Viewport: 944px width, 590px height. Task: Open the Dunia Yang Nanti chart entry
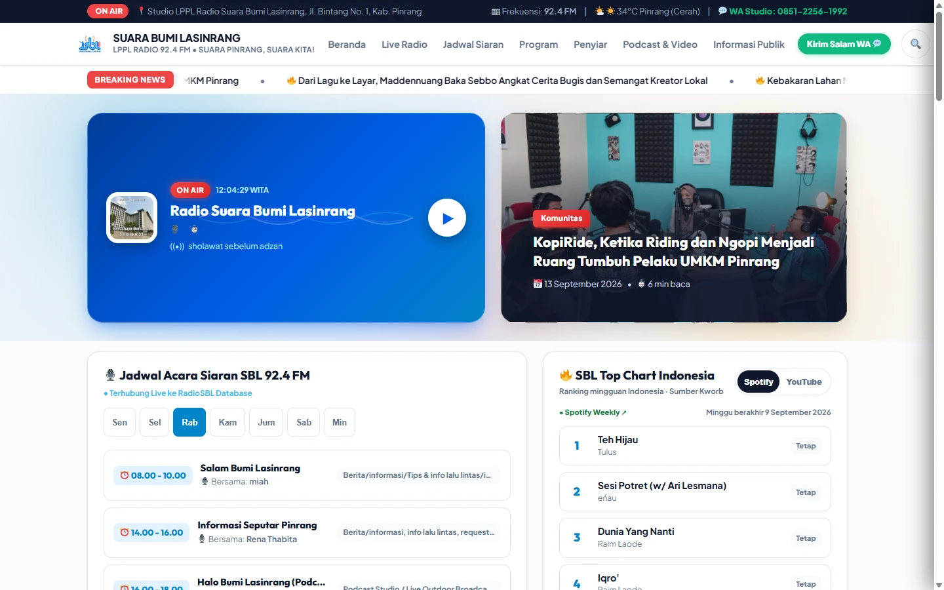[x=695, y=538]
